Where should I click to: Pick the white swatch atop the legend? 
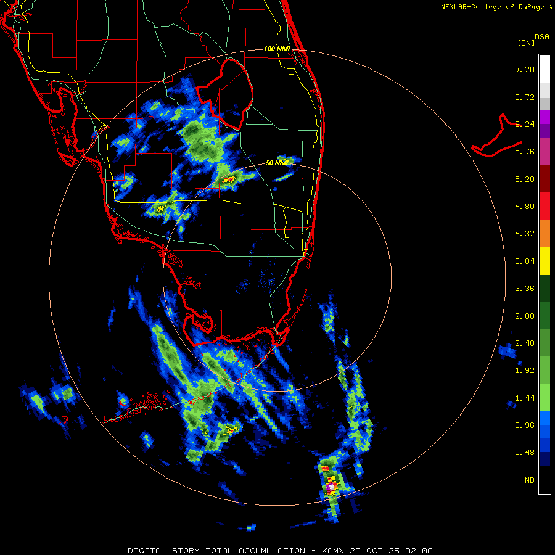point(545,68)
